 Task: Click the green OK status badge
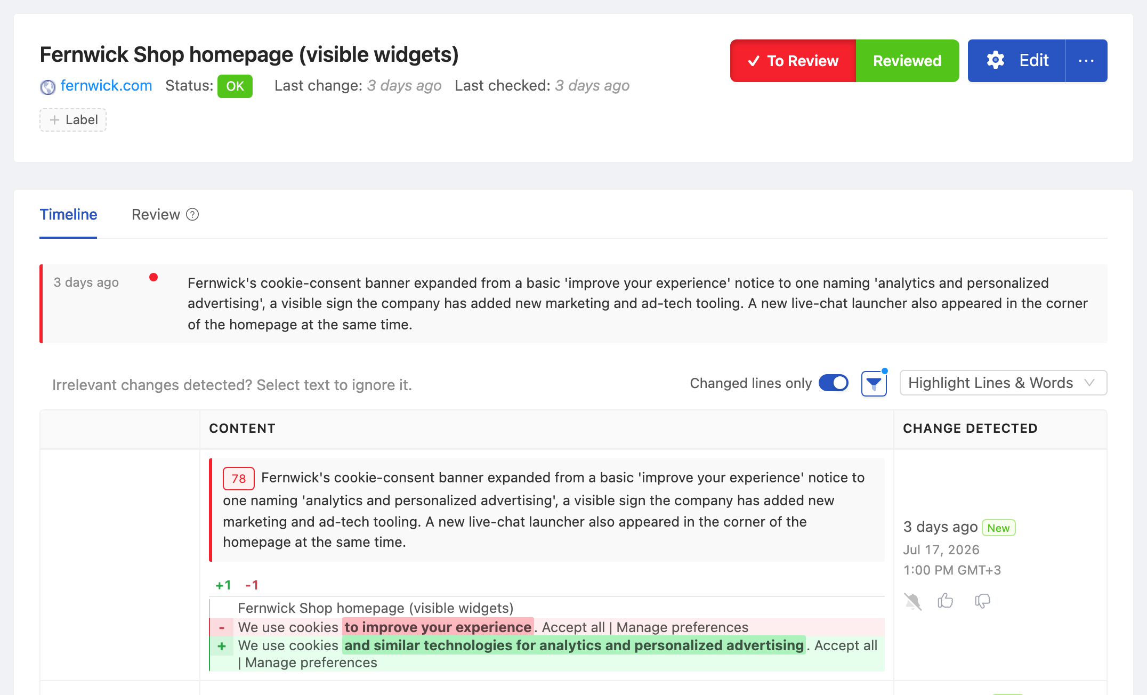coord(235,86)
